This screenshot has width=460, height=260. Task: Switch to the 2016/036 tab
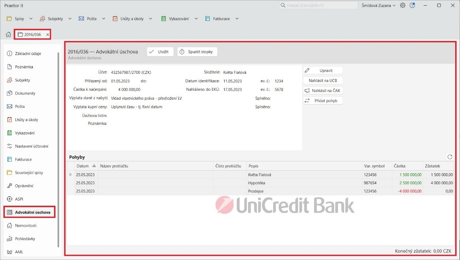pos(32,35)
